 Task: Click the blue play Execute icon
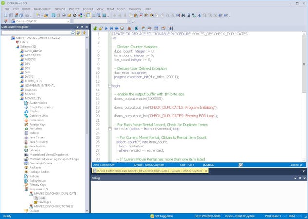click(x=106, y=28)
